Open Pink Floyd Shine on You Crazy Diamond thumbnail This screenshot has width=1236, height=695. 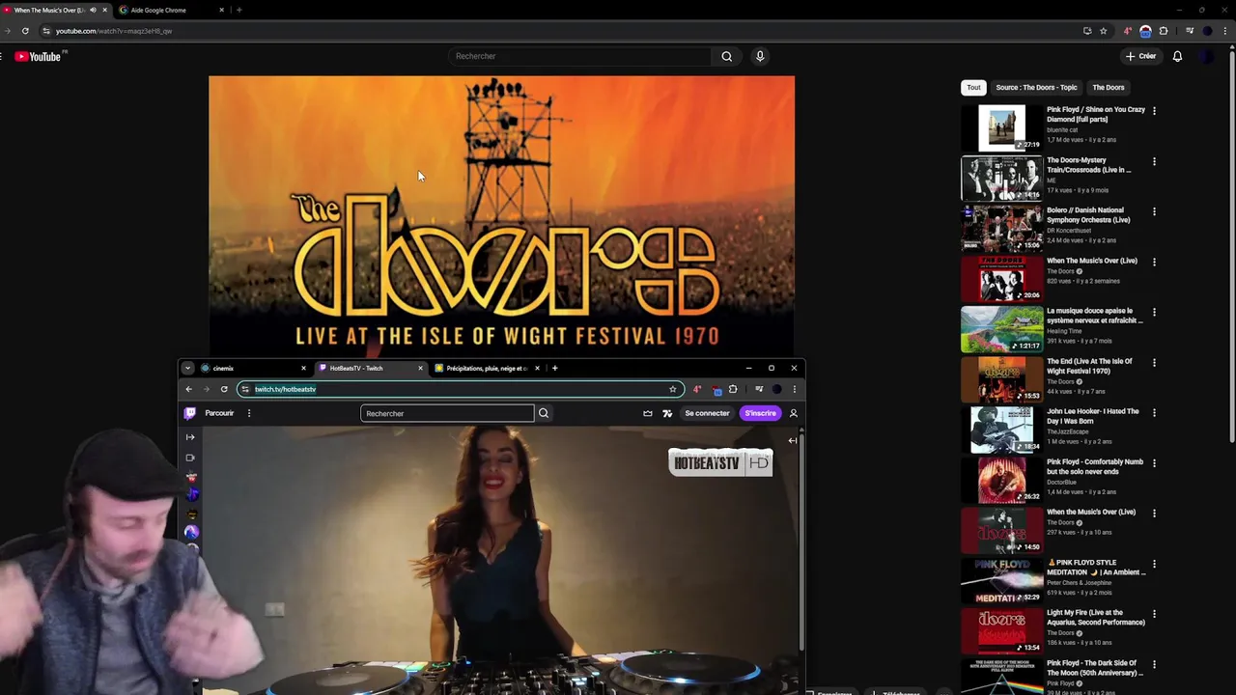point(1001,127)
